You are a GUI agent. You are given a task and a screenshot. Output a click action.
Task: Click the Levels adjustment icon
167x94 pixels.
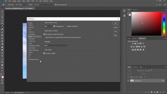(135, 44)
